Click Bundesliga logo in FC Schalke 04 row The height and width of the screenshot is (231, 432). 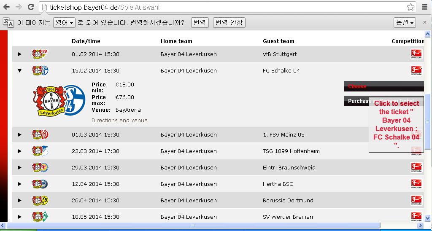pos(416,70)
